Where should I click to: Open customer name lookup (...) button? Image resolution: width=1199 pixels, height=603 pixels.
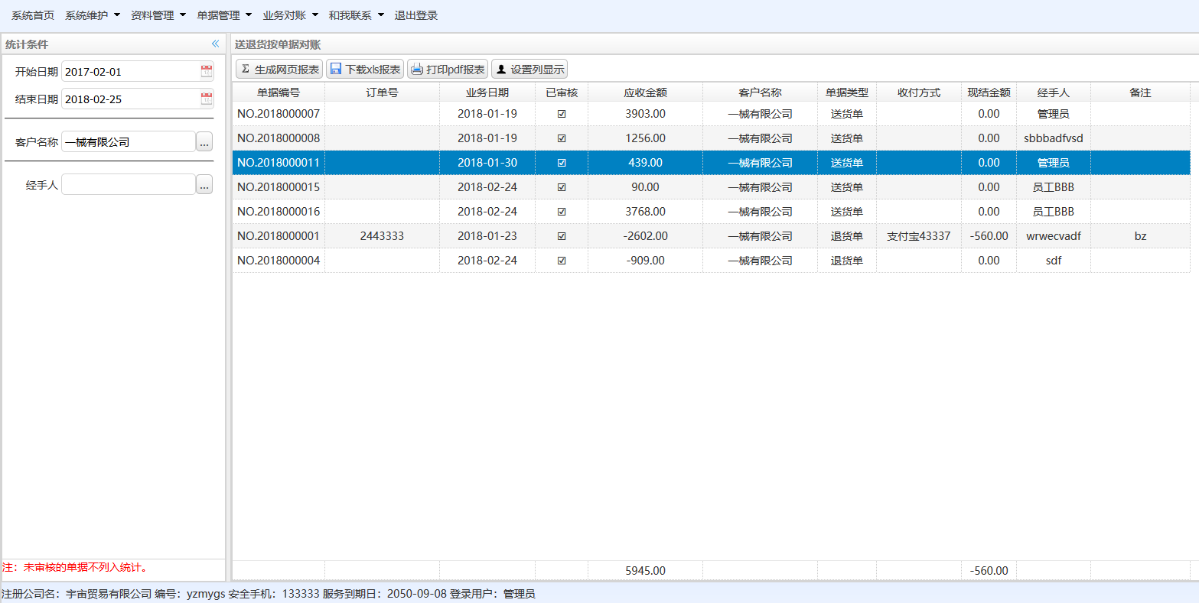[x=204, y=141]
